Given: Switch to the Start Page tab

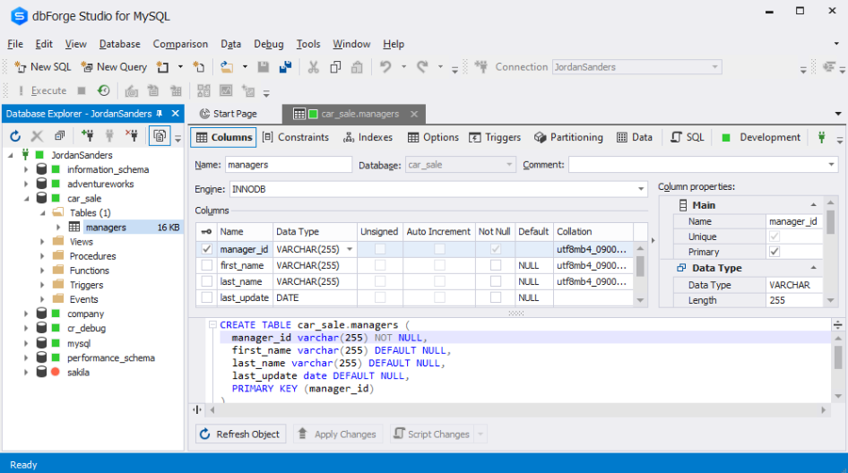Looking at the screenshot, I should point(229,114).
